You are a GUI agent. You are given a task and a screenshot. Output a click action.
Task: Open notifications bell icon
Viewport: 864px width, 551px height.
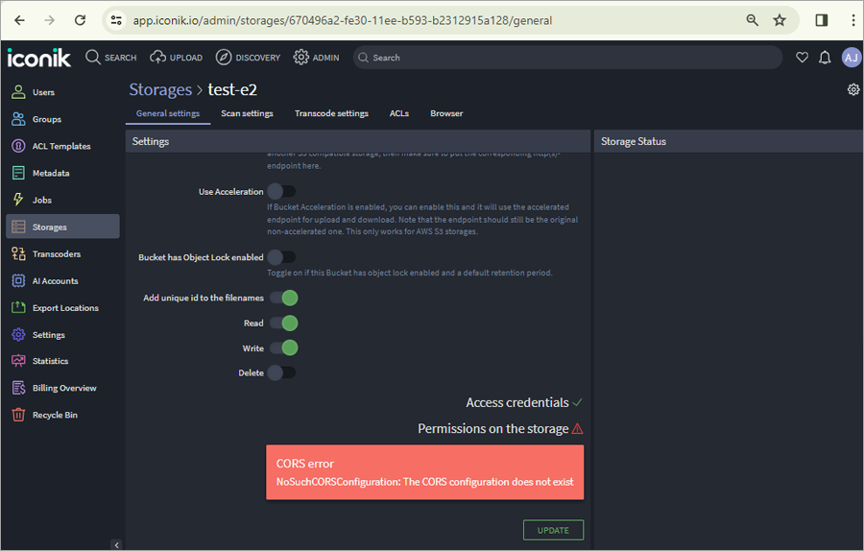825,58
